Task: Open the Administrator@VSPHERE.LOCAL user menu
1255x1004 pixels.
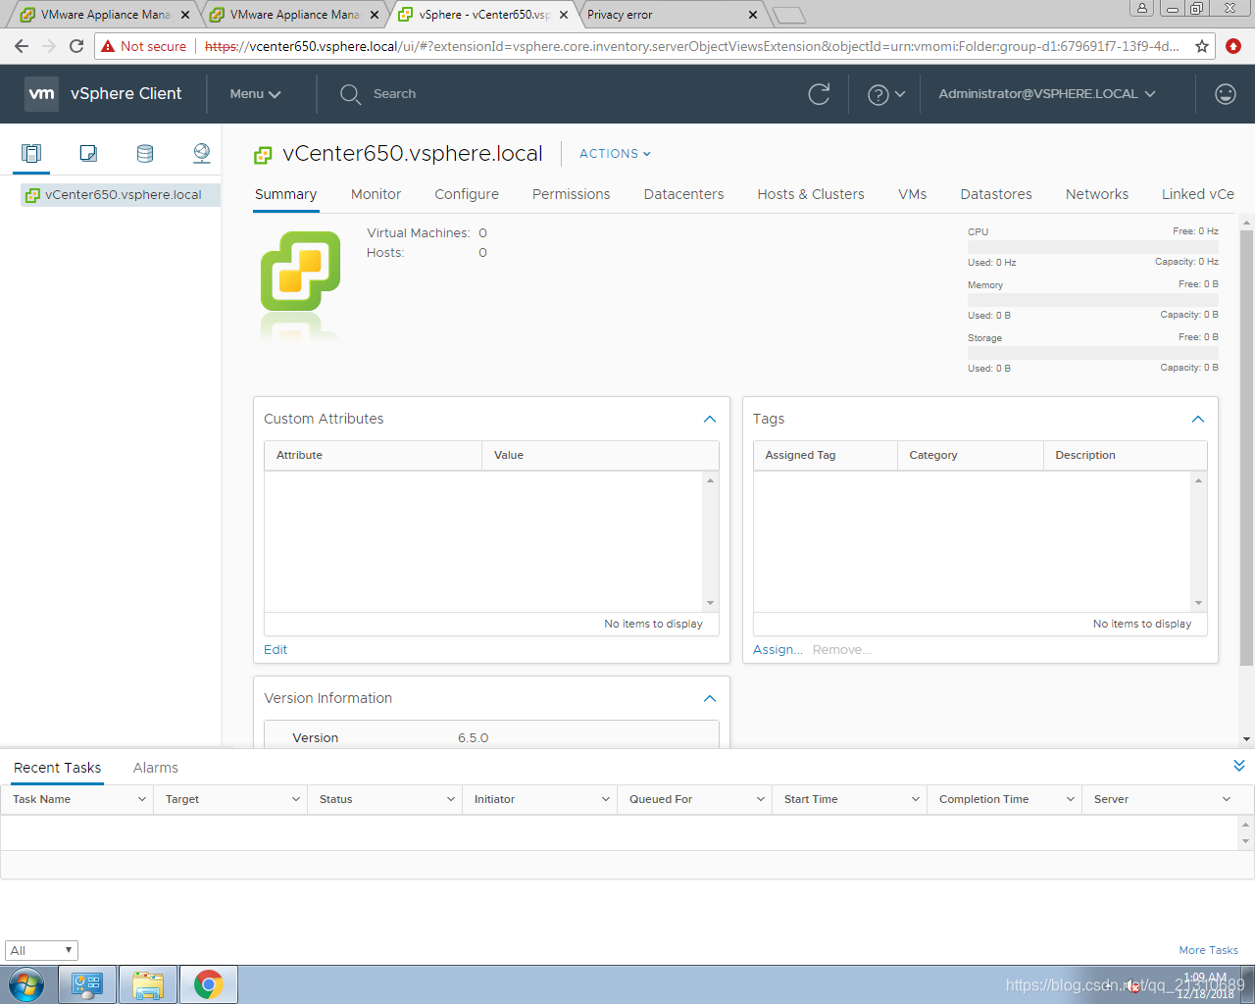Action: (x=1047, y=94)
